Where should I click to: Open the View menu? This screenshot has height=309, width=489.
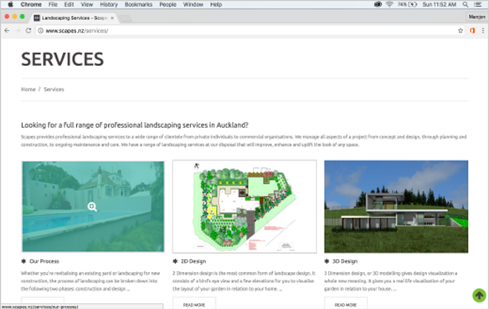[87, 4]
